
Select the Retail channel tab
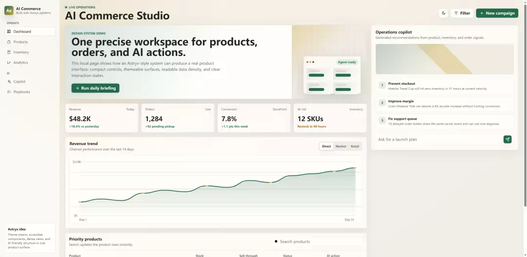click(x=355, y=147)
